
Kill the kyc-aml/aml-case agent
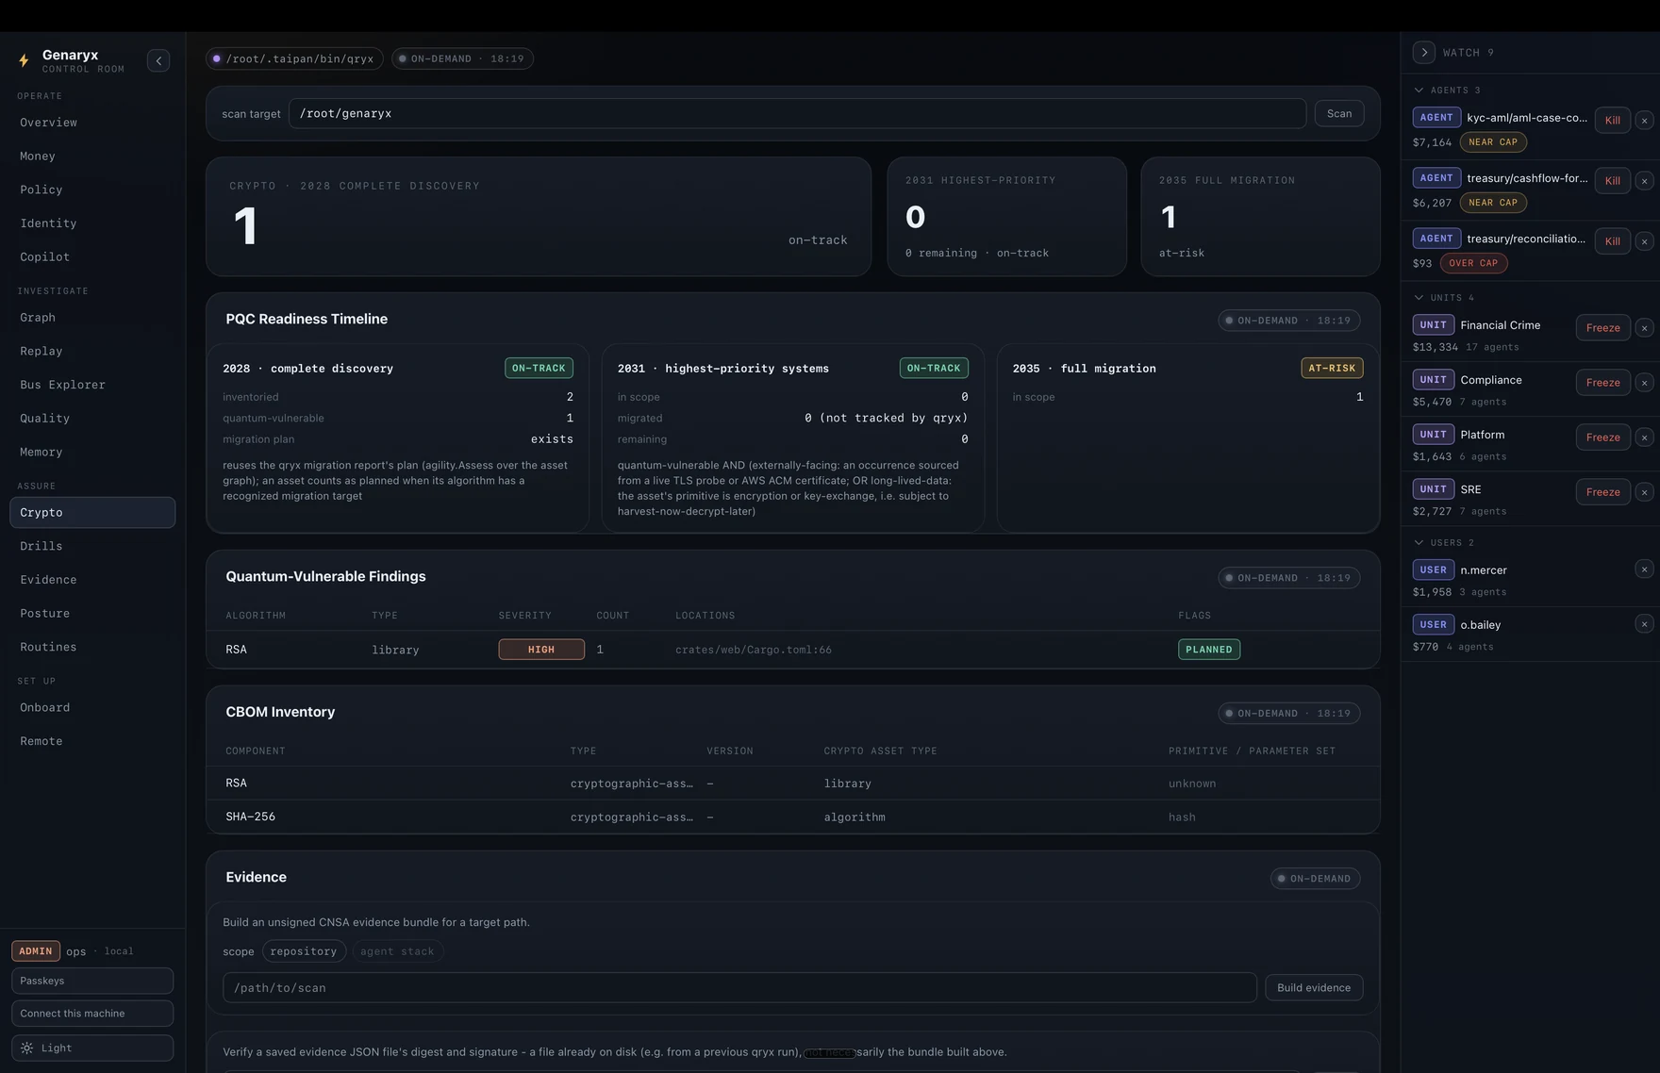pos(1613,121)
